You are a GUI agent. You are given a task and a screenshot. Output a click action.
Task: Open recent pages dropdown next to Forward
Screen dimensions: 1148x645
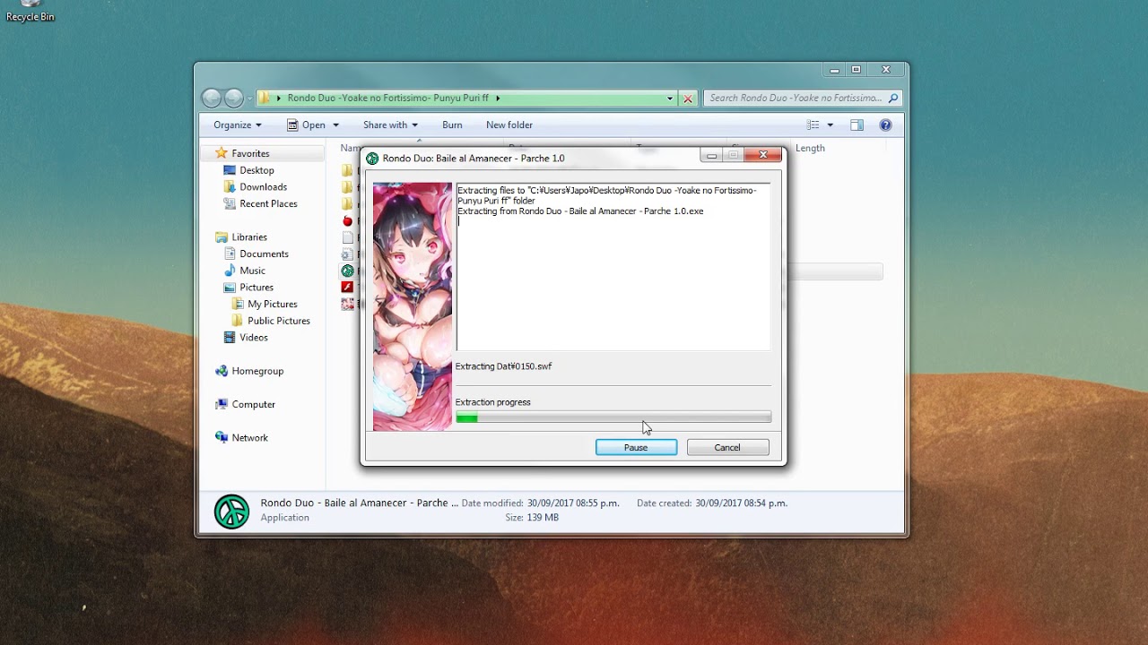250,99
